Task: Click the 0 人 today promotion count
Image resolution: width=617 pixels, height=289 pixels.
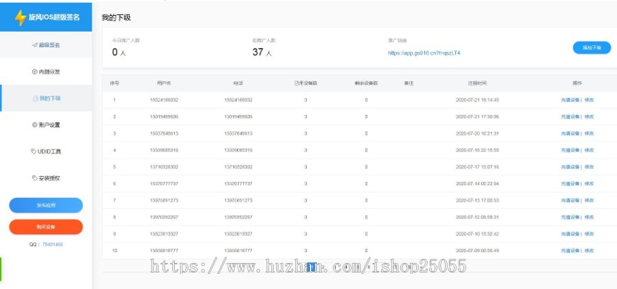Action: 119,52
